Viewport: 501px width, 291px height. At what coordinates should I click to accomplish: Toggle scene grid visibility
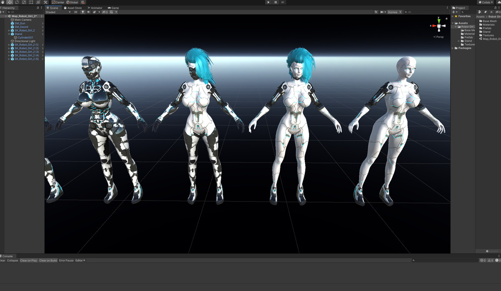click(x=111, y=12)
